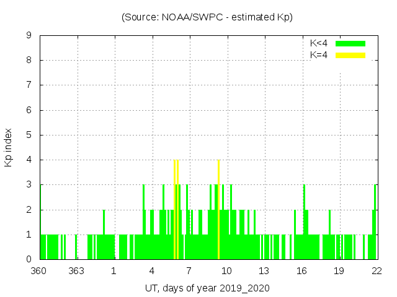Select day 13 tick label on x-axis
This screenshot has width=397, height=297.
click(x=264, y=271)
